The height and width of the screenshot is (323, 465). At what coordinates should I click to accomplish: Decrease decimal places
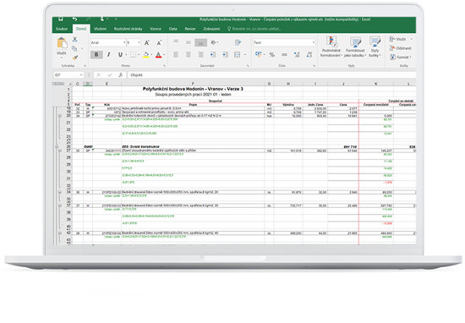coord(309,55)
